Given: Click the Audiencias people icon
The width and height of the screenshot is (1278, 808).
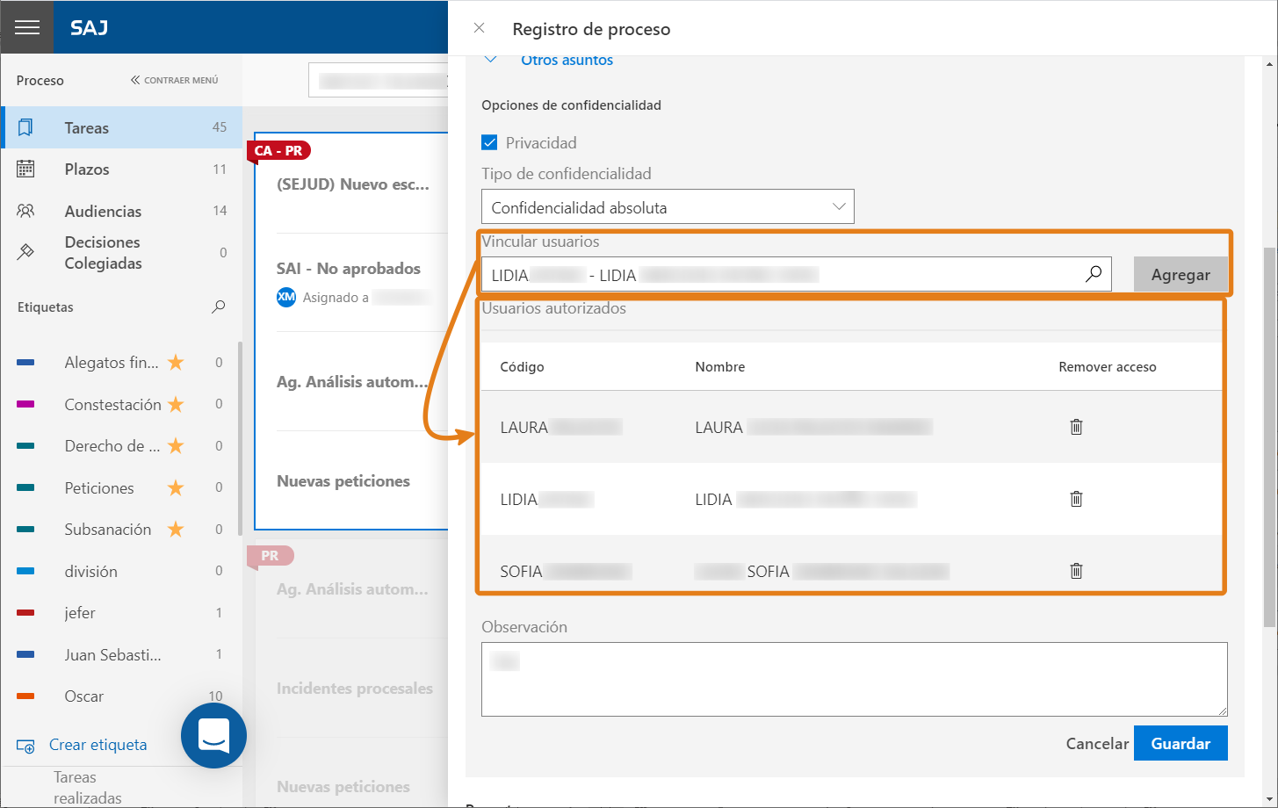Looking at the screenshot, I should (25, 211).
